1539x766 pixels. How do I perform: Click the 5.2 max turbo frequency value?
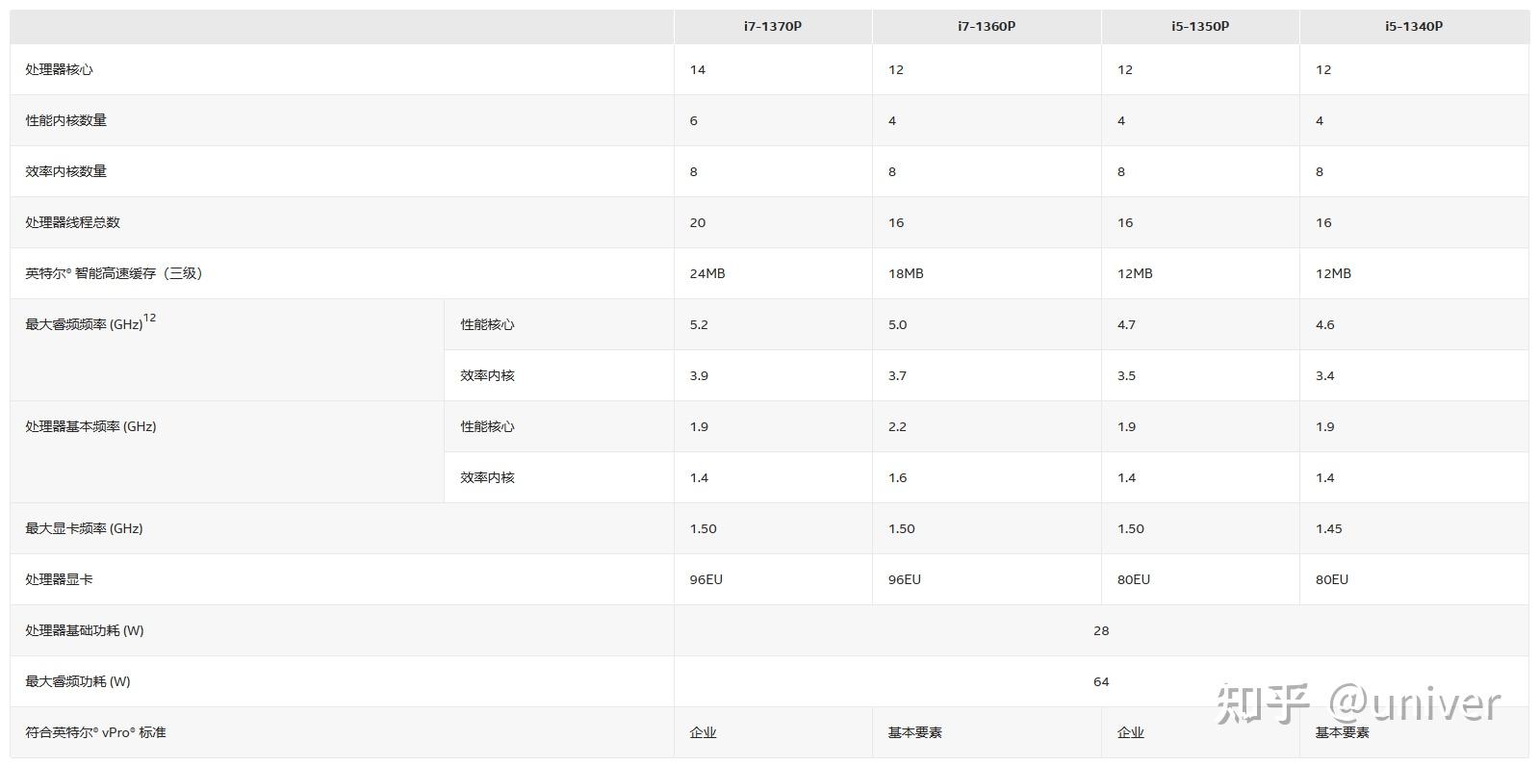(x=699, y=325)
